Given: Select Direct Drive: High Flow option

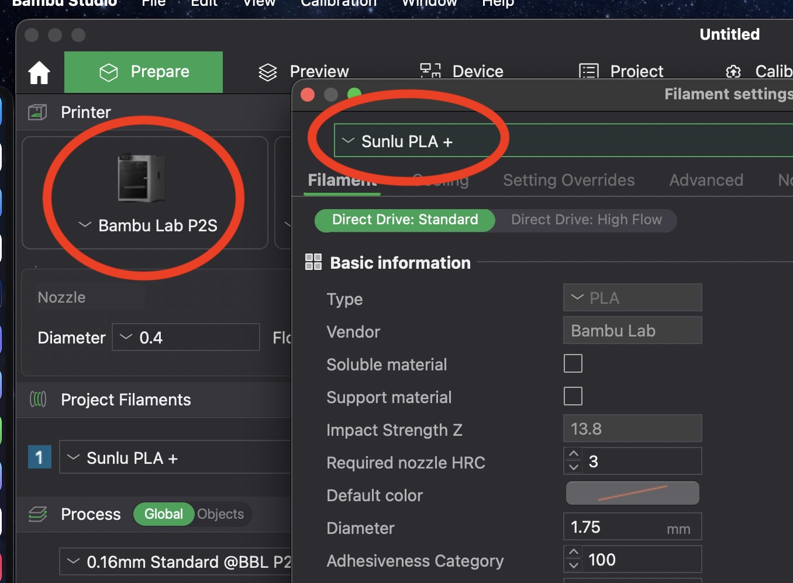Looking at the screenshot, I should 587,220.
